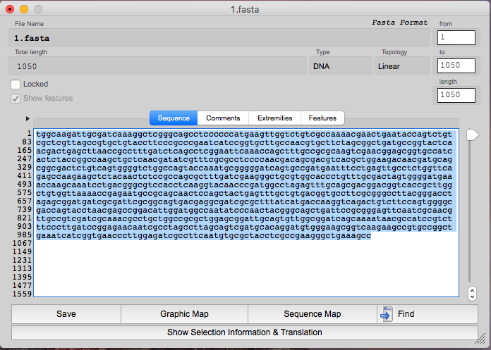Click line number 903
Image resolution: width=491 pixels, height=350 pixels.
coord(25,226)
